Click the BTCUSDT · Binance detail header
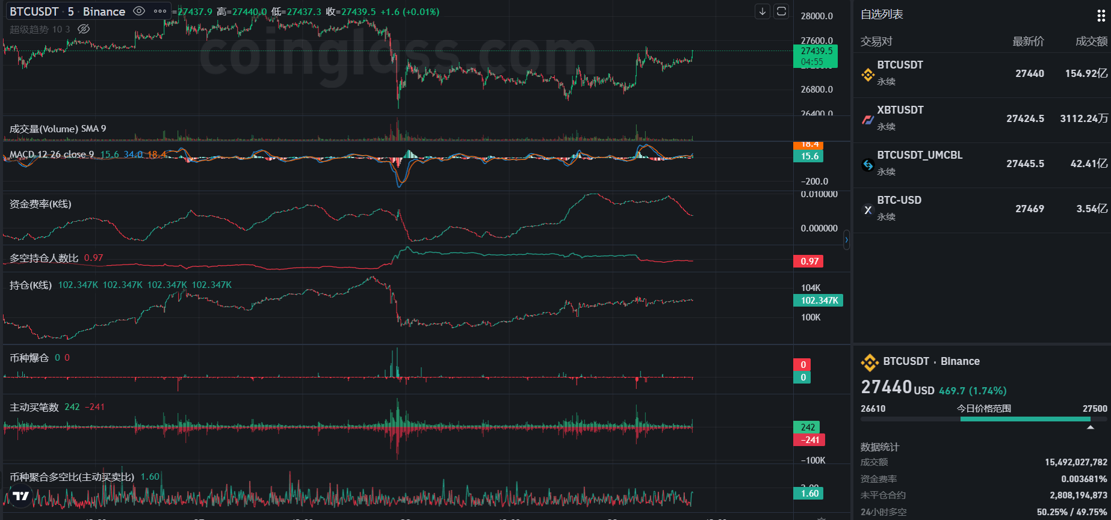Screen dimensions: 1111x520 (931, 361)
